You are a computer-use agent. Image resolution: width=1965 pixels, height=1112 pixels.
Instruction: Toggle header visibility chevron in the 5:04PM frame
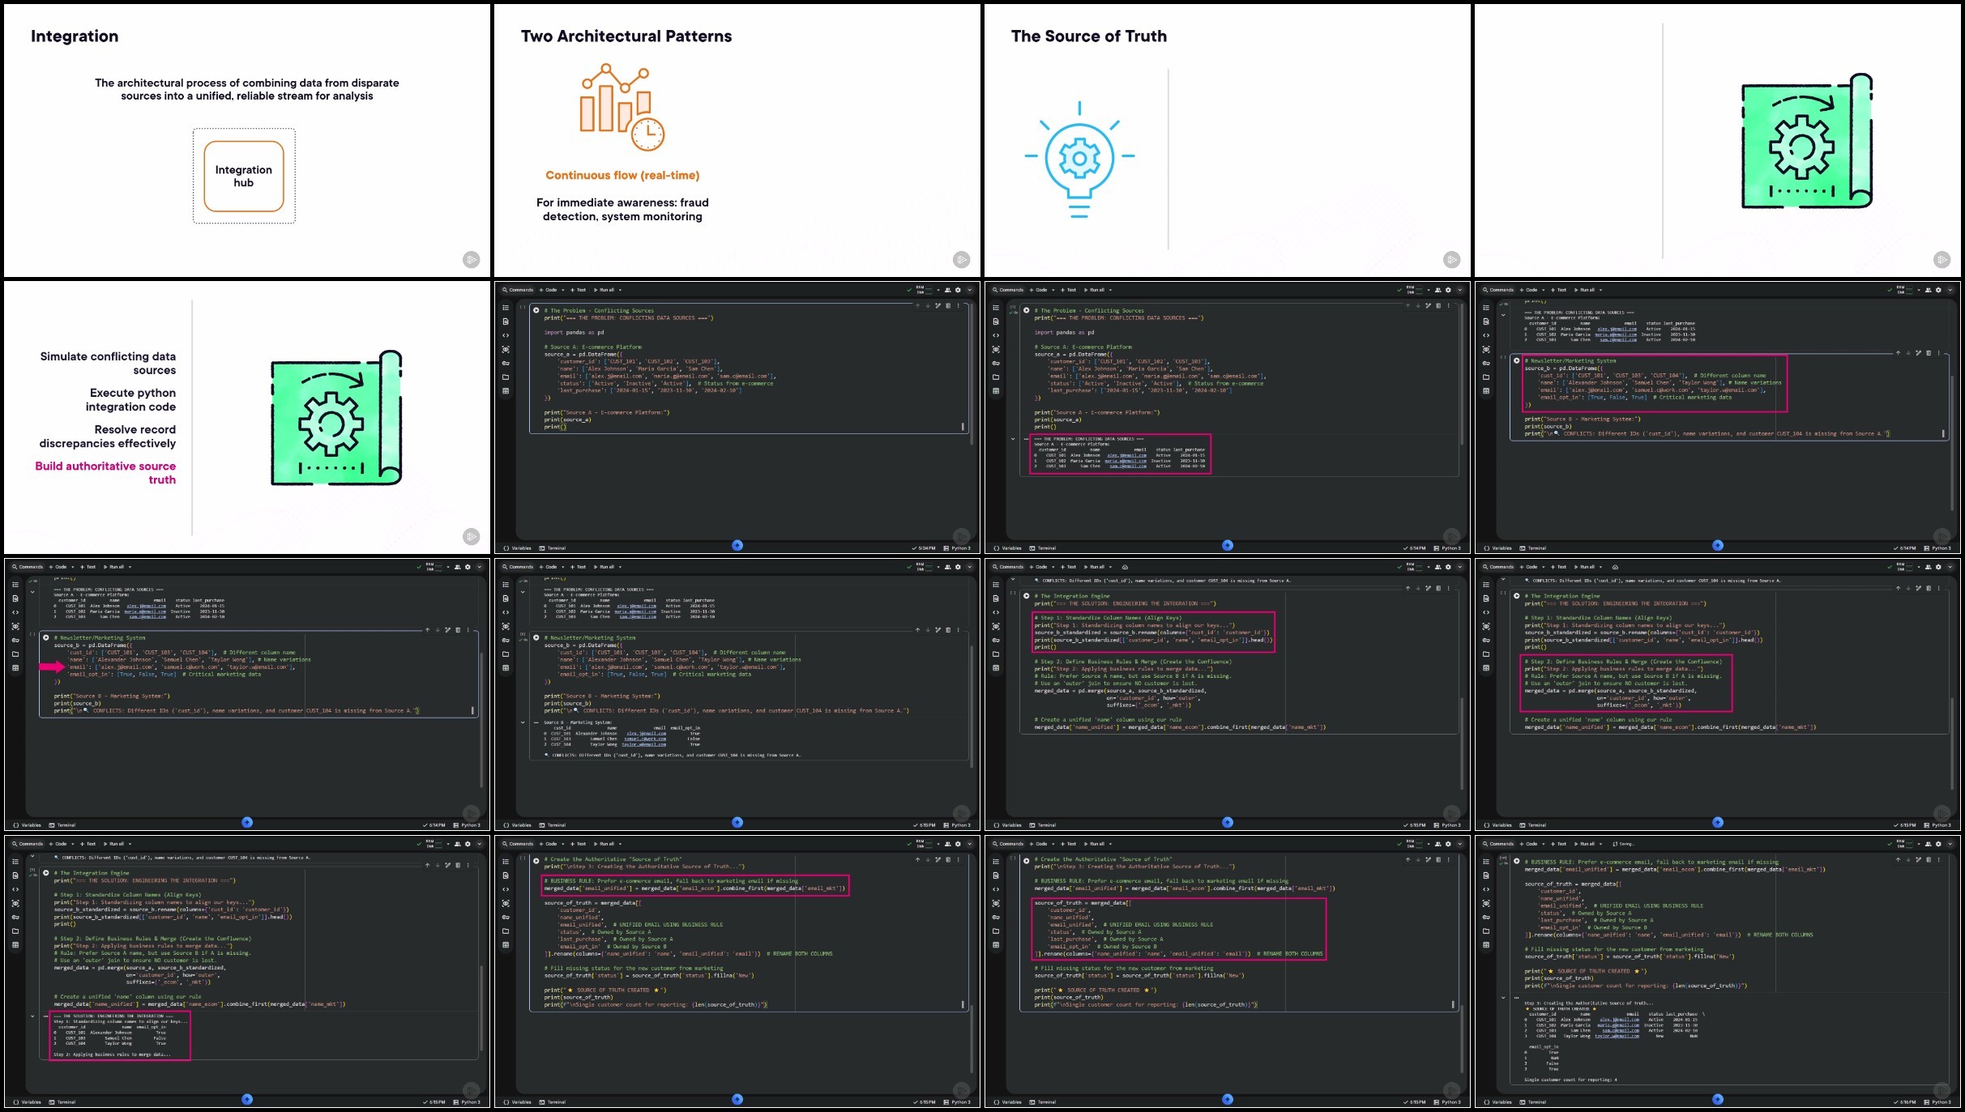[969, 290]
